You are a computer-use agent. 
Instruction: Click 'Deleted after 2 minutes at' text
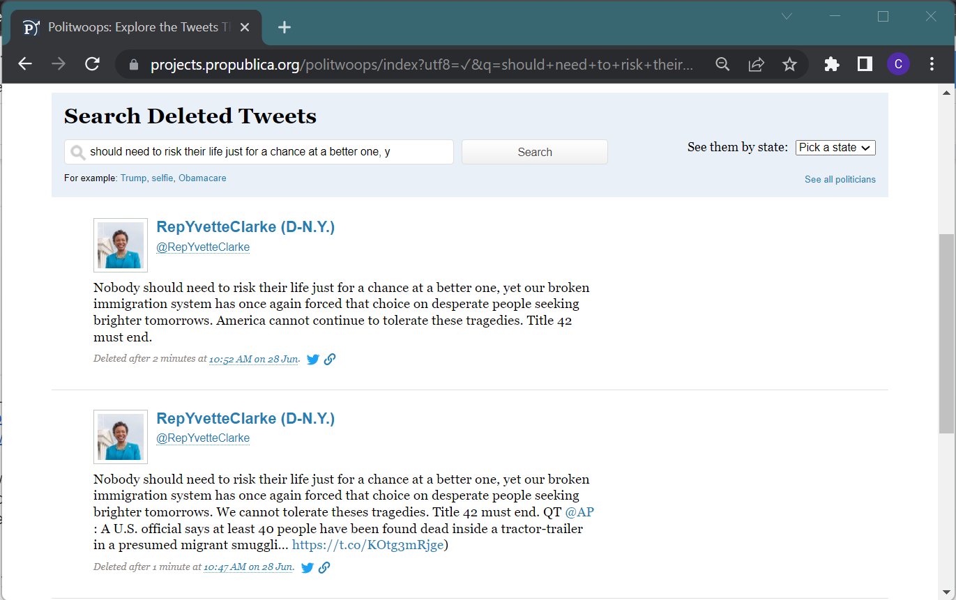pyautogui.click(x=150, y=359)
